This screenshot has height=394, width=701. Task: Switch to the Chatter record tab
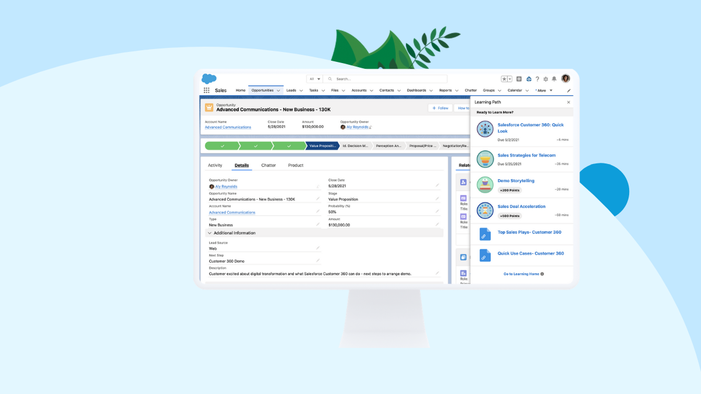(269, 165)
